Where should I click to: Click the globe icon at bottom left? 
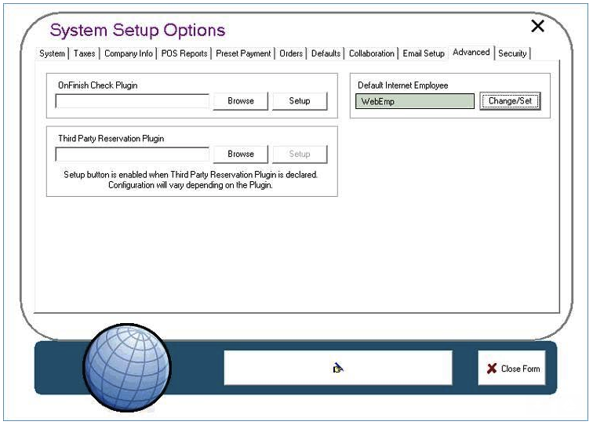click(x=126, y=367)
